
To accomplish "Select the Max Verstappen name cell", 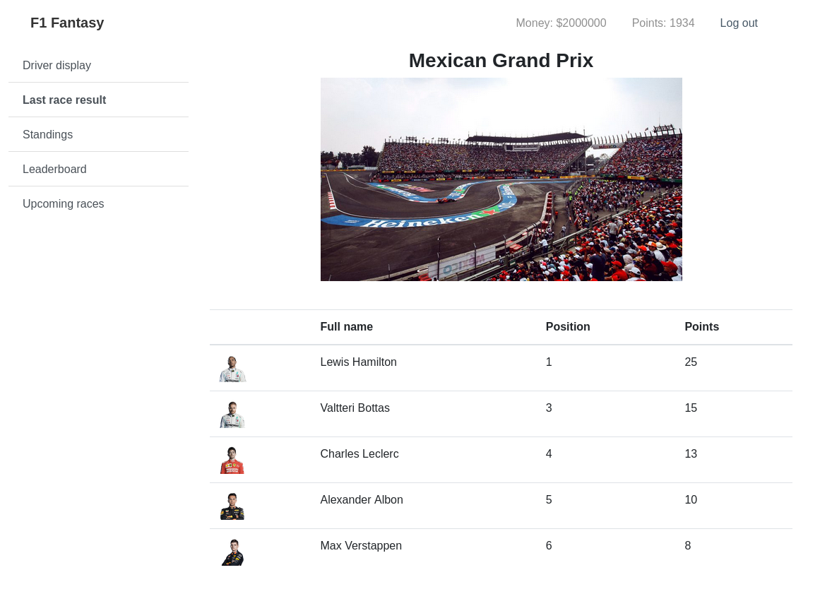I will [x=361, y=545].
